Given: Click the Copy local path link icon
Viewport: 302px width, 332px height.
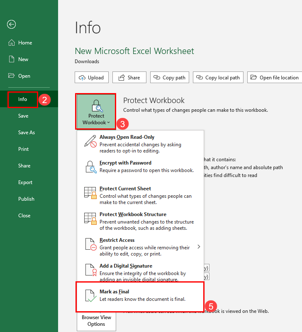Looking at the screenshot, I should [199, 77].
